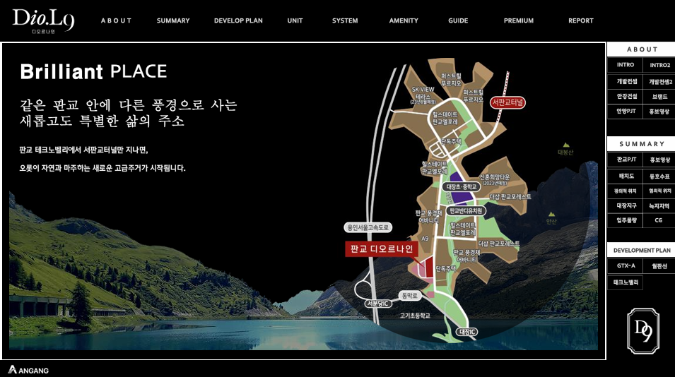Select the ABOUT sidebar section header
675x377 pixels.
click(x=641, y=49)
